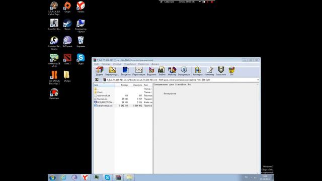The width and height of the screenshot is (322, 181).
Task: Open the Commands (Команди) menu
Action: (106, 64)
